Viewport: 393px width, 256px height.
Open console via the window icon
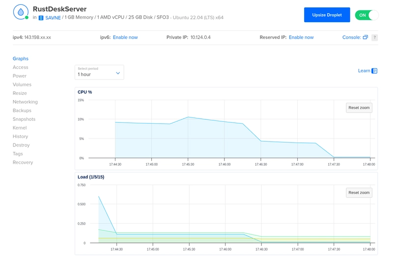point(365,37)
